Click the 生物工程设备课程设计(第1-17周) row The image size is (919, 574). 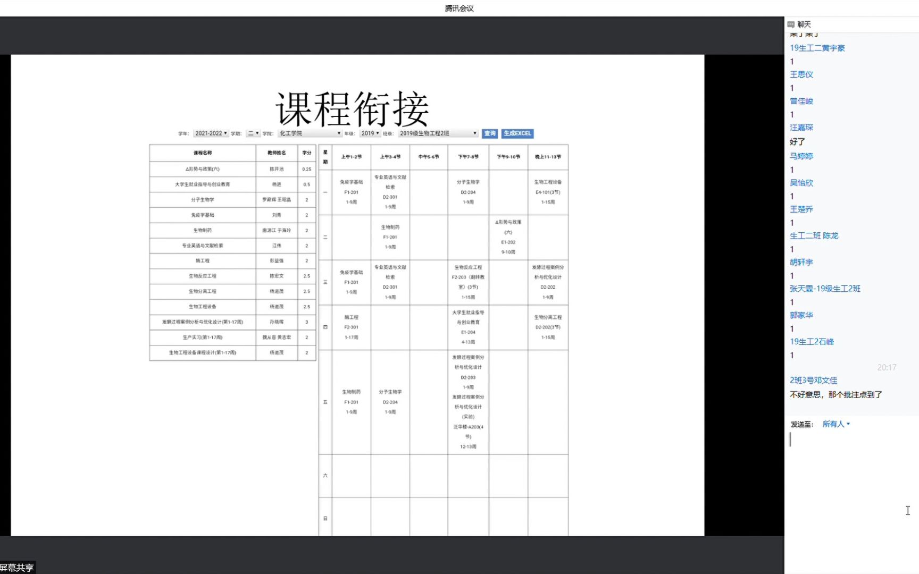tap(232, 353)
